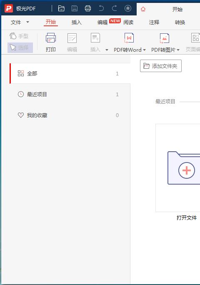Click the redo arrow icon
This screenshot has height=285, width=200.
[114, 8]
